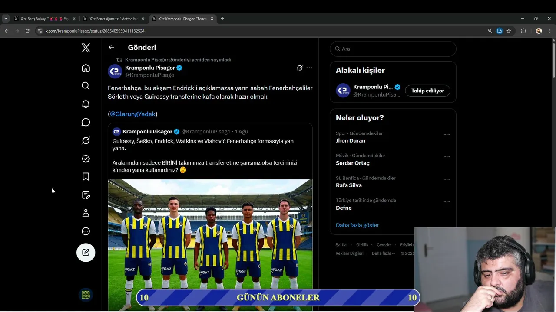Open the Reklam Bilgileri footer link
Screen dimensions: 556x312
pyautogui.click(x=350, y=253)
